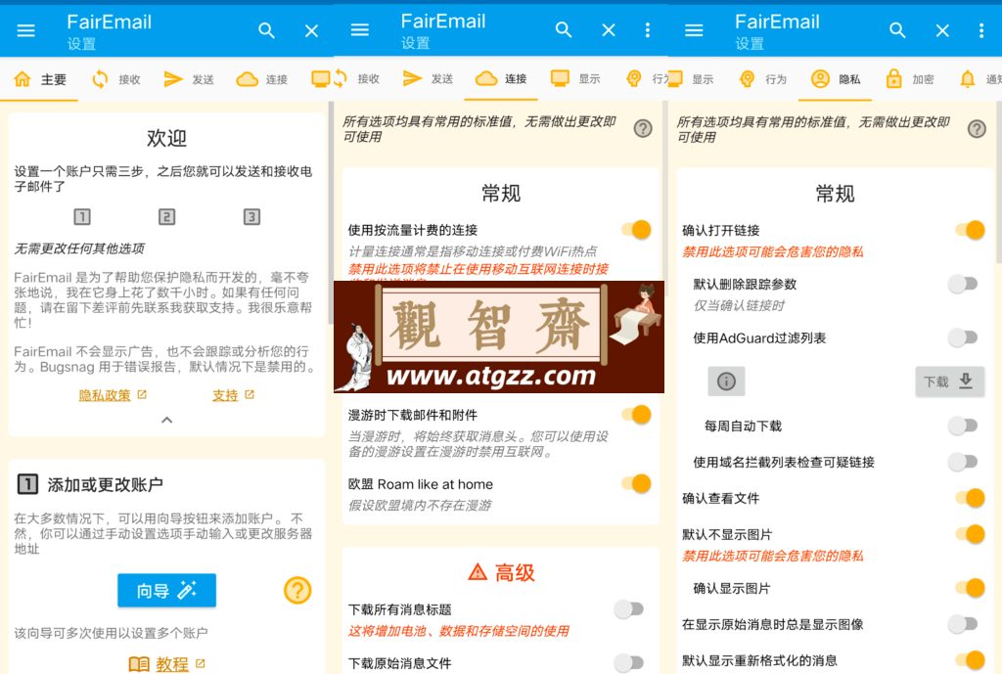The width and height of the screenshot is (1002, 674).
Task: Toggle 默认不显示图片 switch
Action: [971, 533]
